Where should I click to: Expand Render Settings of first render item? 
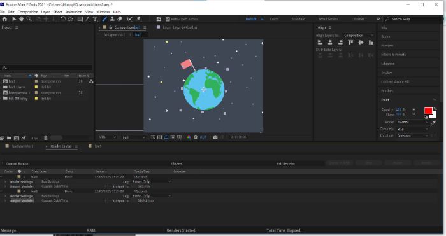click(x=5, y=182)
